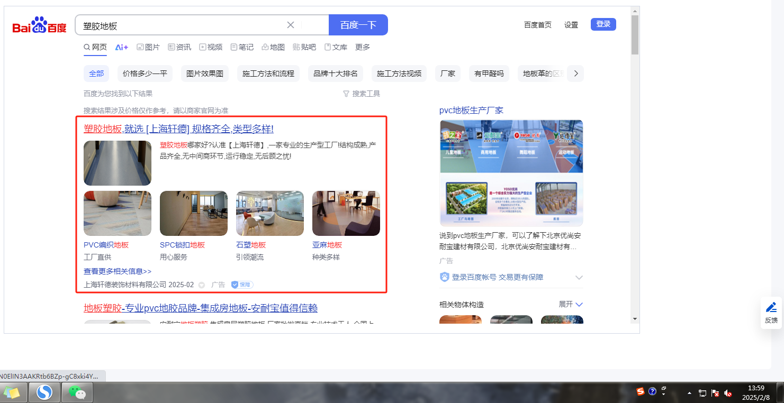Viewport: 784px width, 403px height.
Task: Select the 图片效果图 suggestion chip
Action: coord(205,74)
